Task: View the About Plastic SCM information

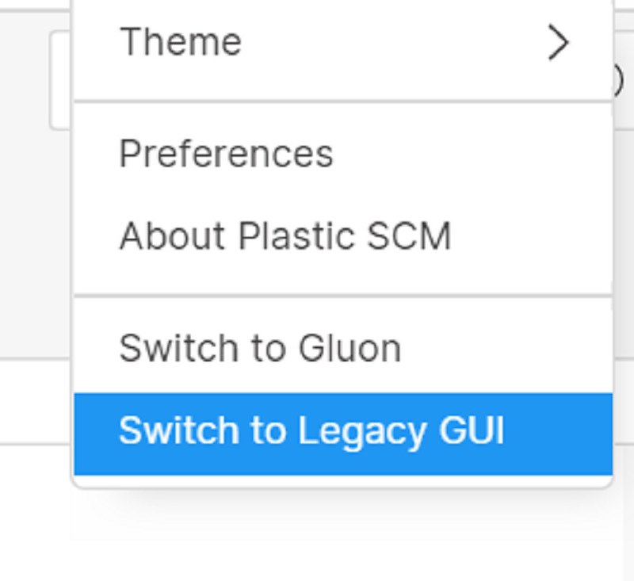Action: [x=285, y=236]
